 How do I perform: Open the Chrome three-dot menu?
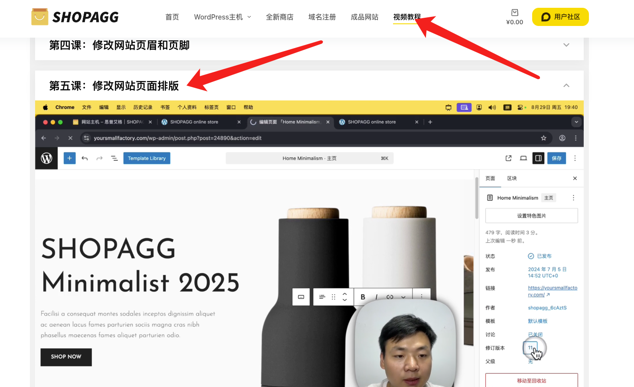click(575, 138)
